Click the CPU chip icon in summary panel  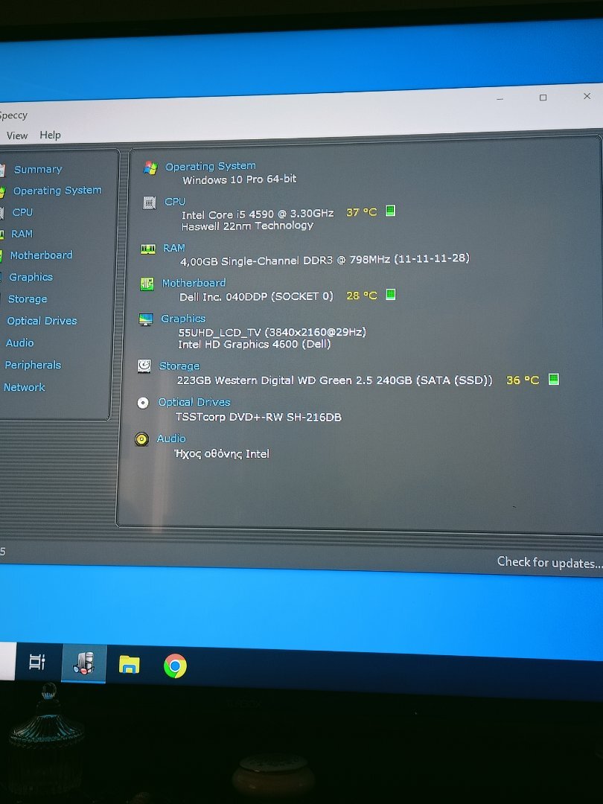click(x=149, y=203)
